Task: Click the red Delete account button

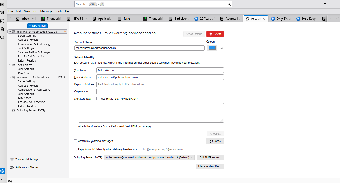Action: [215, 34]
